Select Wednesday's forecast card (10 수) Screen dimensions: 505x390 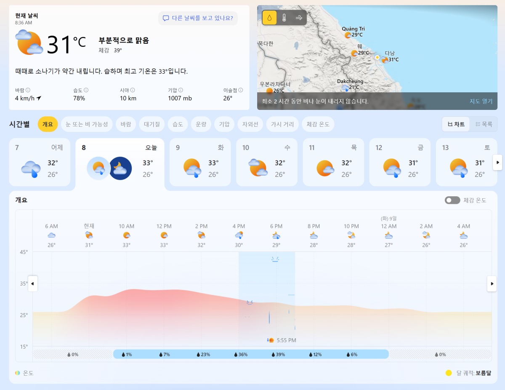[266, 162]
